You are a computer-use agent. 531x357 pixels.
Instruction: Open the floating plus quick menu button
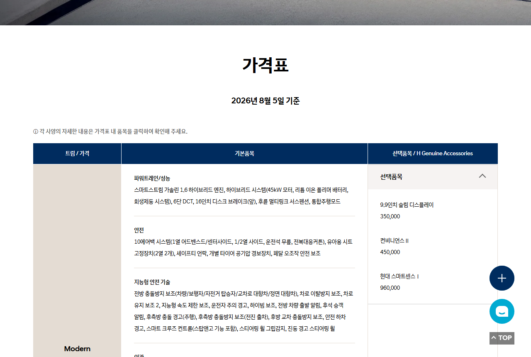coord(502,278)
